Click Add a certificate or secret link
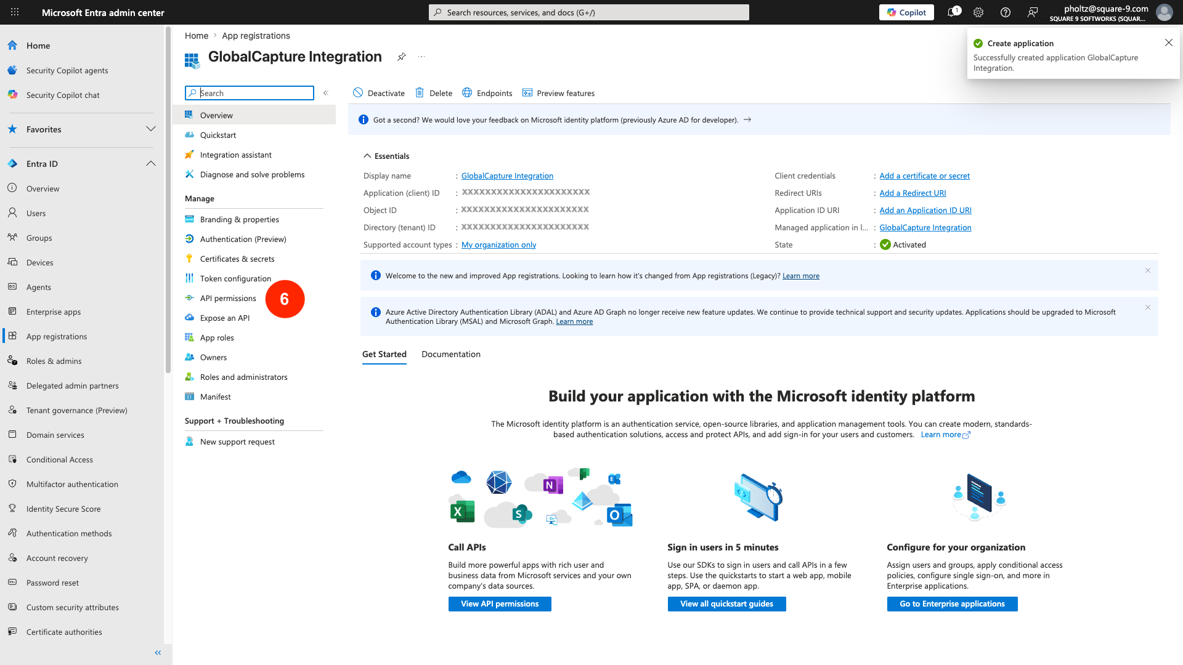Image resolution: width=1183 pixels, height=665 pixels. coord(924,175)
